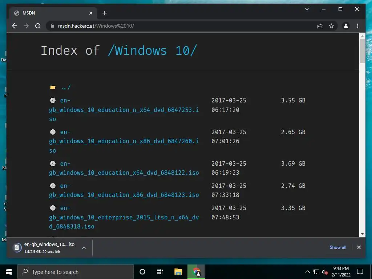Click disc icon for education_x64 6848122 ISO
The image size is (372, 279).
(53, 163)
